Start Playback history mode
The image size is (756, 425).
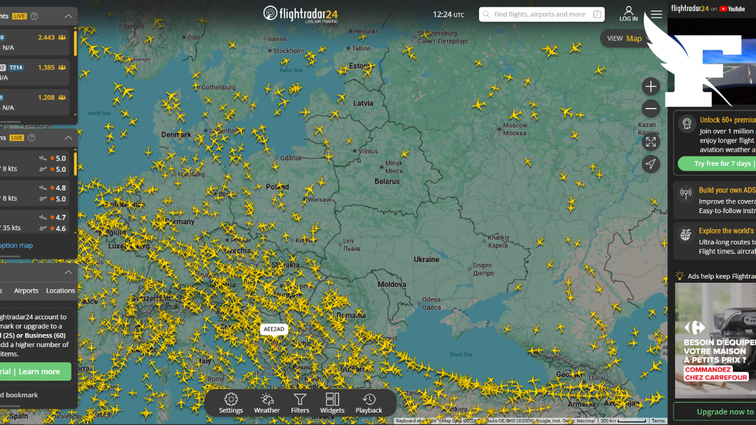[x=369, y=403]
